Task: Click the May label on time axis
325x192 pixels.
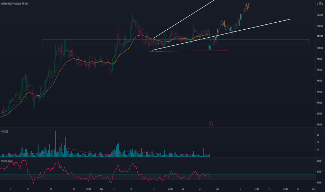Action: (101, 189)
